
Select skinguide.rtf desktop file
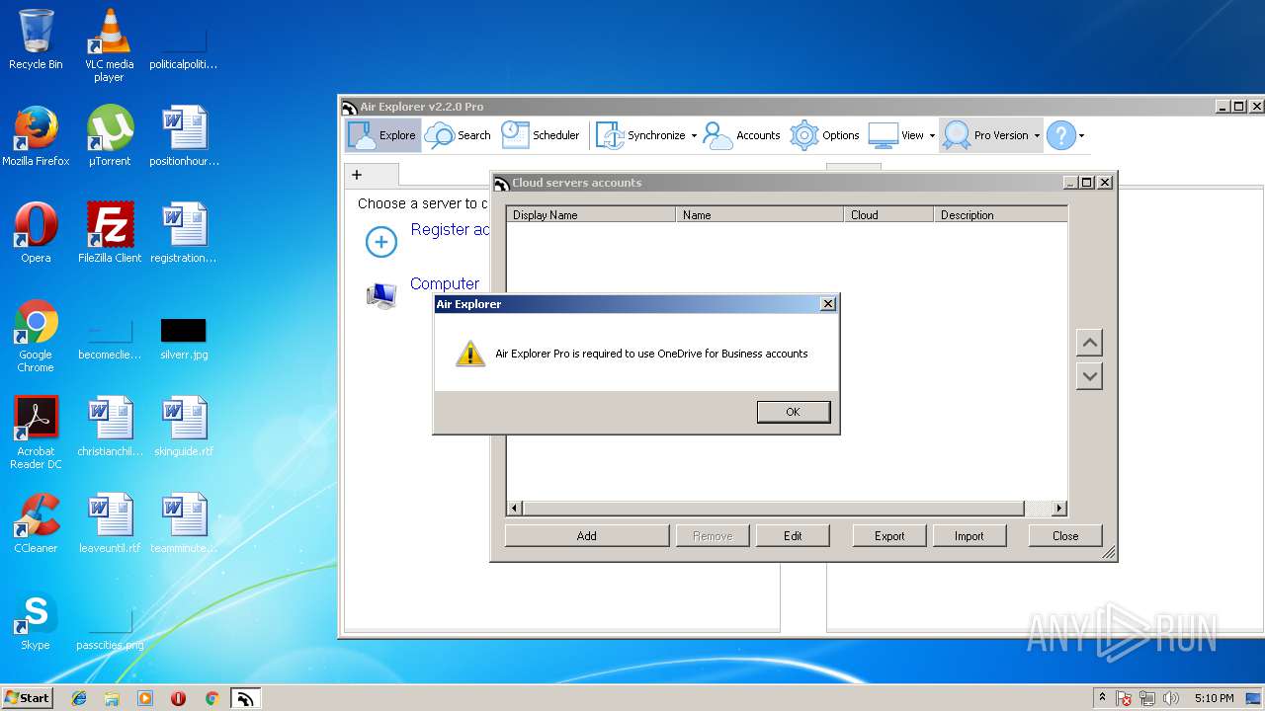click(184, 427)
